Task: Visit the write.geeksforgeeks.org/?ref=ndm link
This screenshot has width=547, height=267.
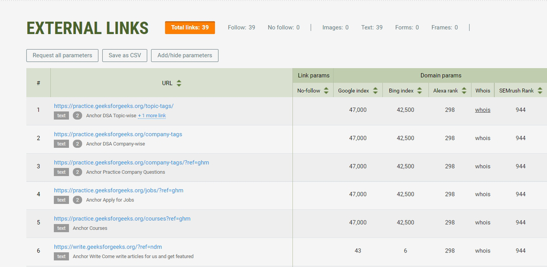Action: pos(107,246)
